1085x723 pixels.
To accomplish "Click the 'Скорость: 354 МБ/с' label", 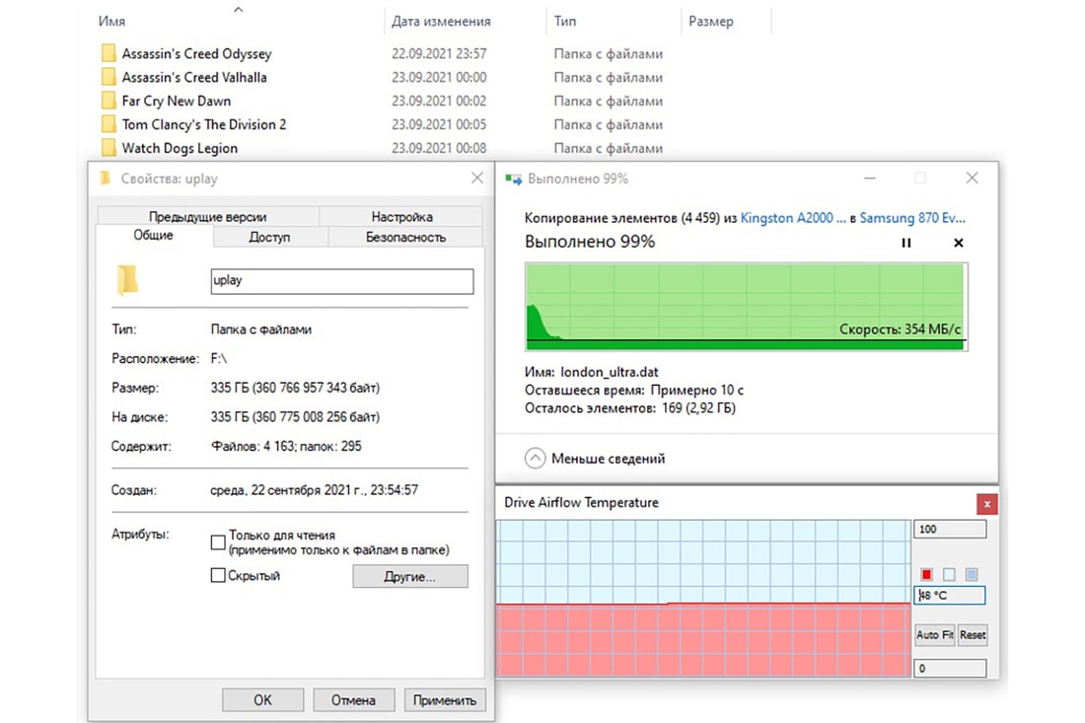I will tap(900, 329).
